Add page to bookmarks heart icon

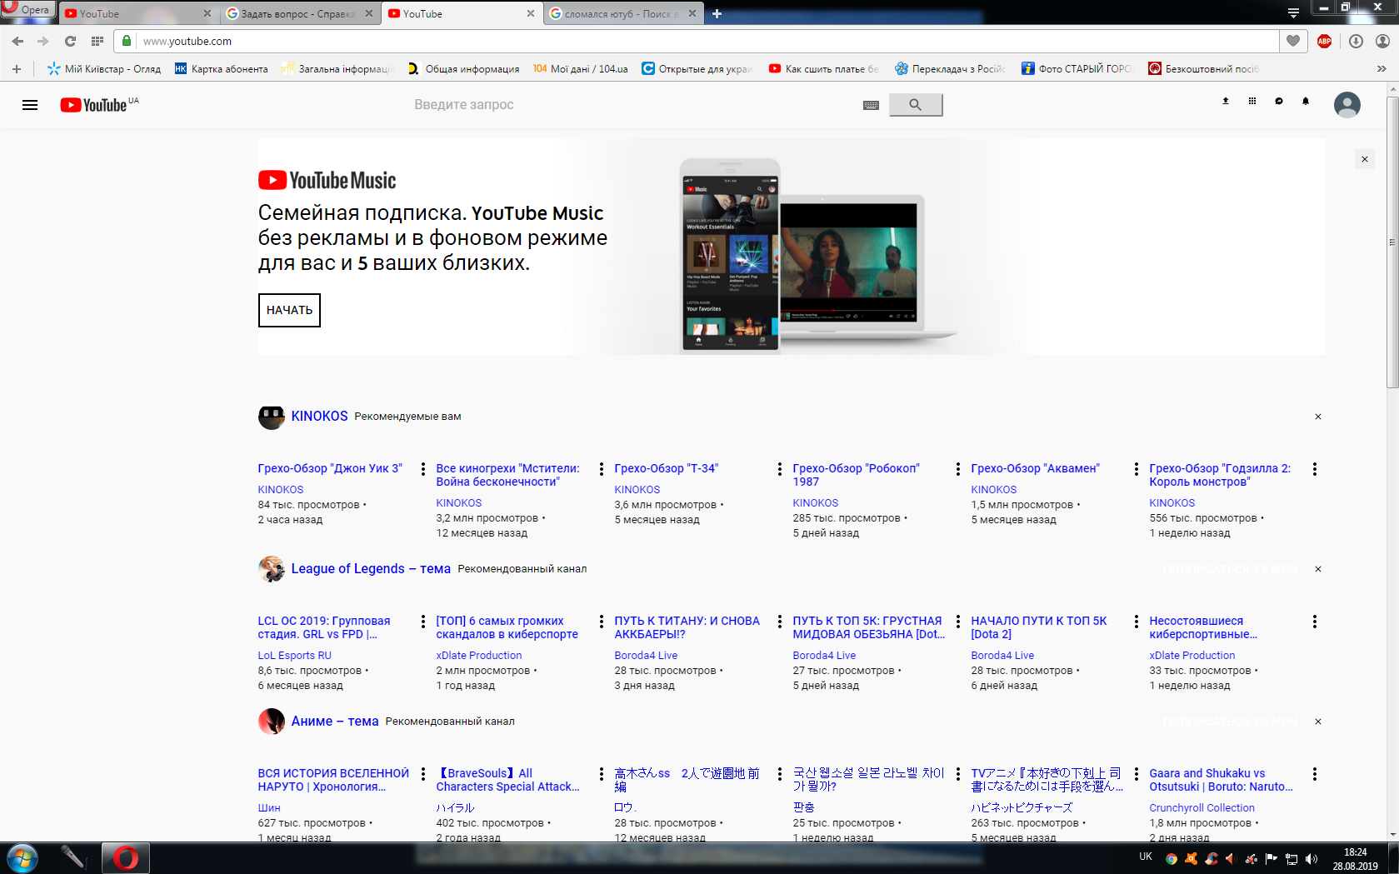(1293, 41)
